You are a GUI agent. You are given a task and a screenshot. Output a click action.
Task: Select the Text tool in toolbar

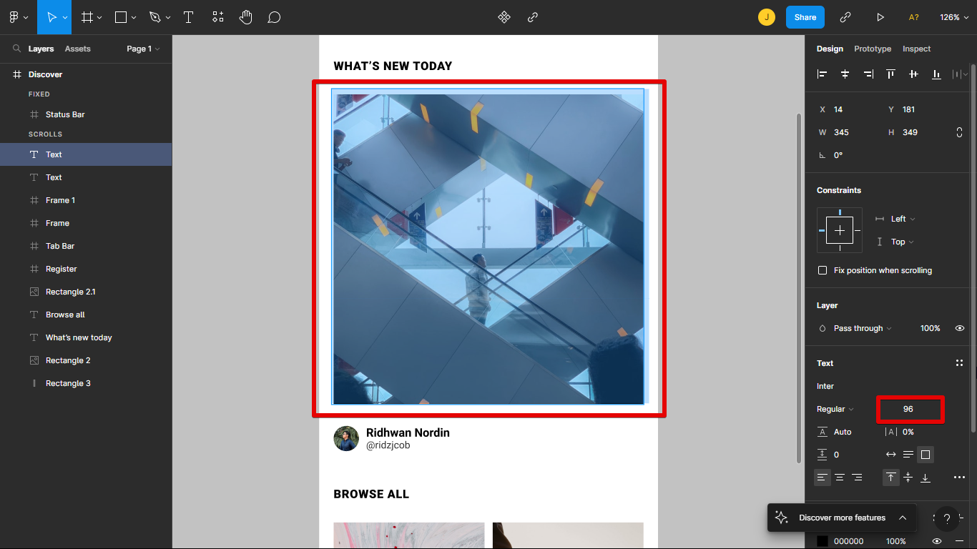[189, 17]
